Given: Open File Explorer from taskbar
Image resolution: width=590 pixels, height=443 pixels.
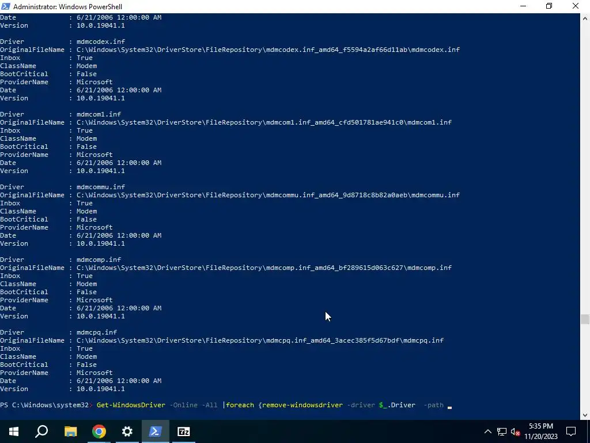Looking at the screenshot, I should [70, 431].
